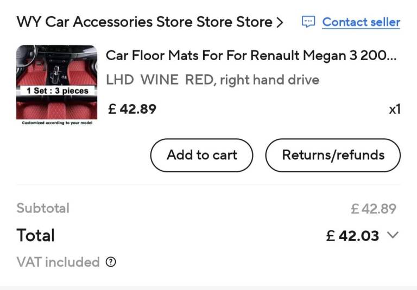This screenshot has width=417, height=290.
Task: Open Returns/refunds for this order
Action: tap(333, 155)
